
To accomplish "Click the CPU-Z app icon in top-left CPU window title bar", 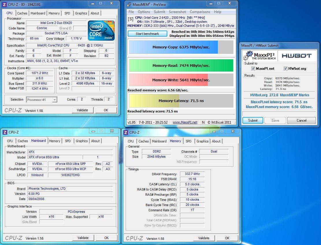I will [x=5, y=4].
